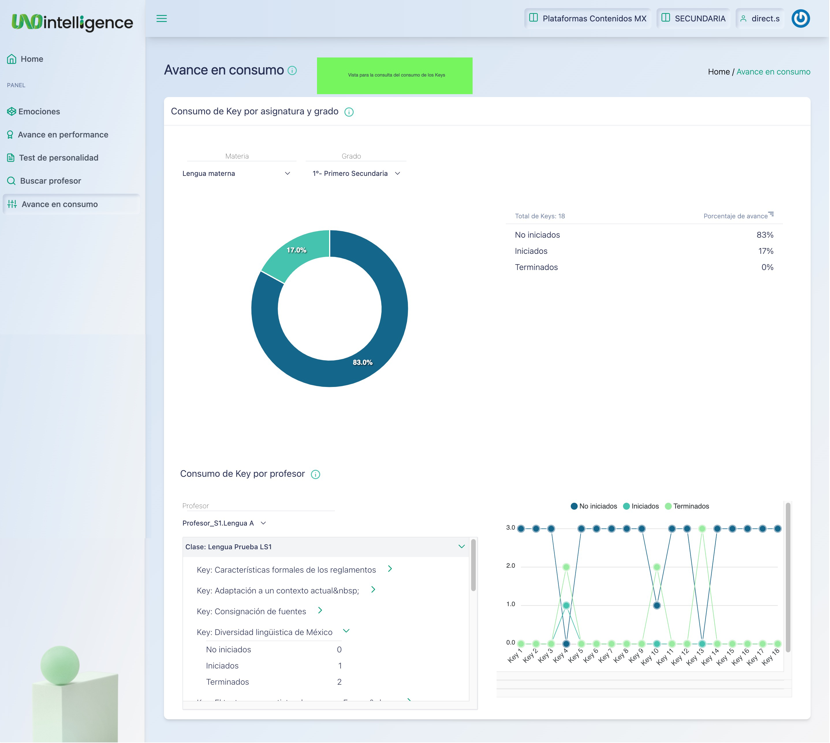
Task: Click the blue power logout icon
Action: point(801,18)
